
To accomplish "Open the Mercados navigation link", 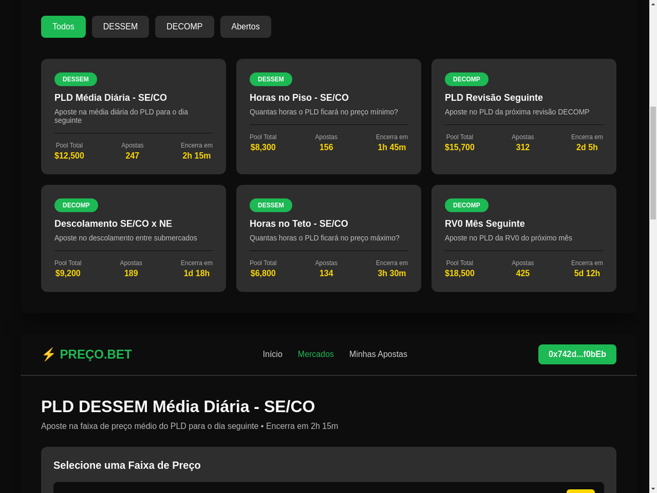I will coord(316,354).
